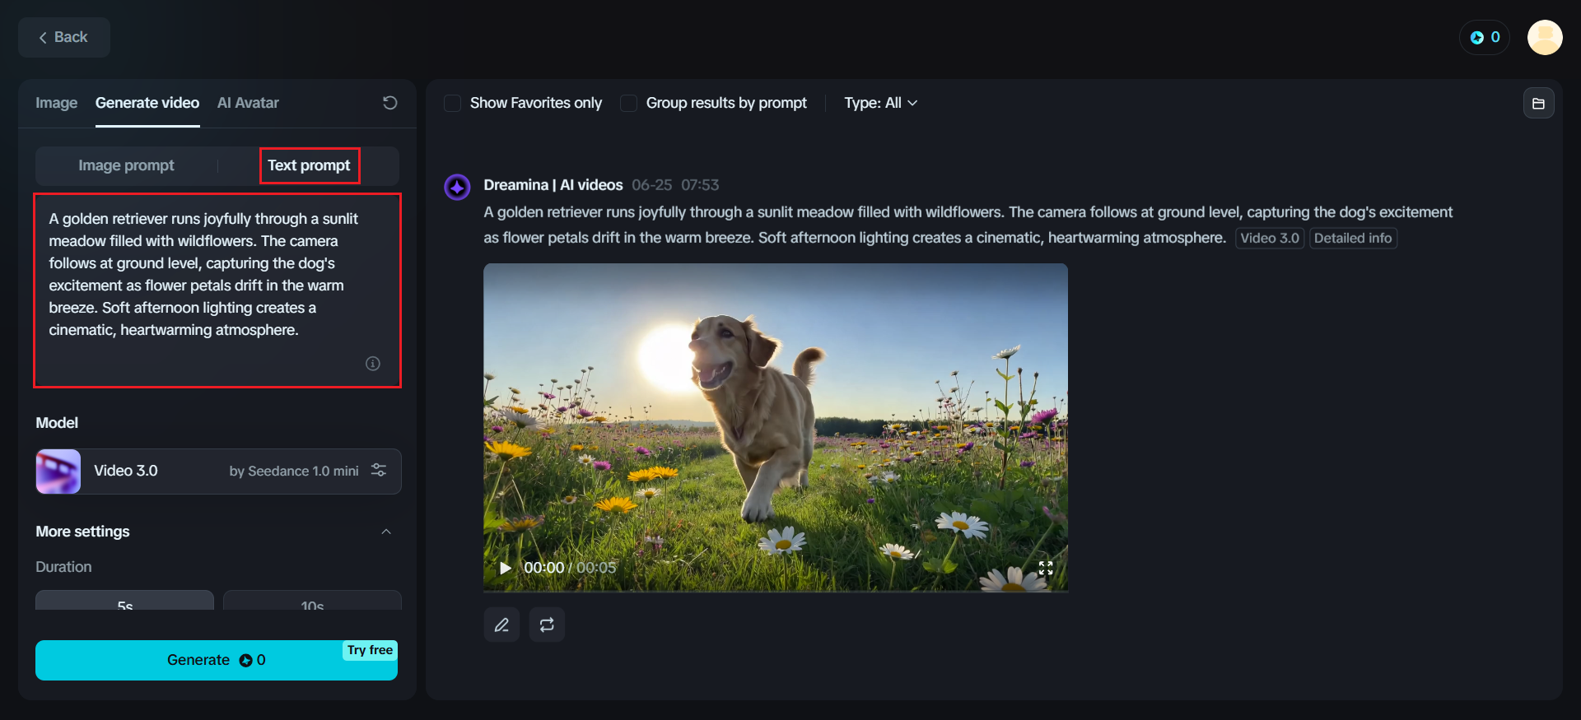Open the assets folder icon
The width and height of the screenshot is (1581, 720).
(x=1538, y=104)
